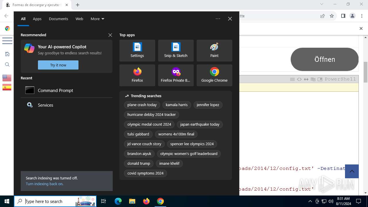
Task: Go to the website home icon
Action: point(7,54)
